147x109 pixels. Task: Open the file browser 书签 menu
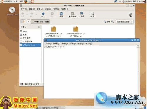(56, 9)
